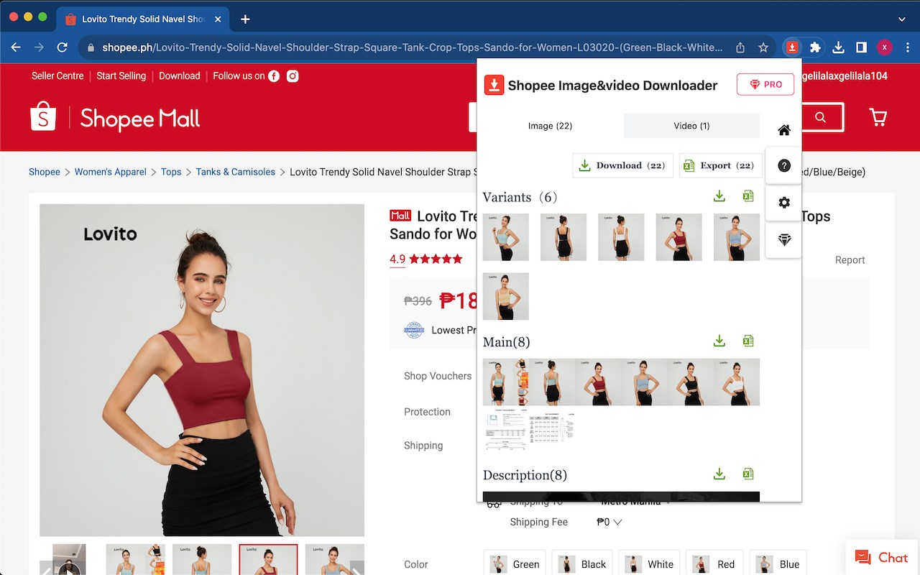Select the Green color option
This screenshot has width=920, height=575.
(515, 563)
